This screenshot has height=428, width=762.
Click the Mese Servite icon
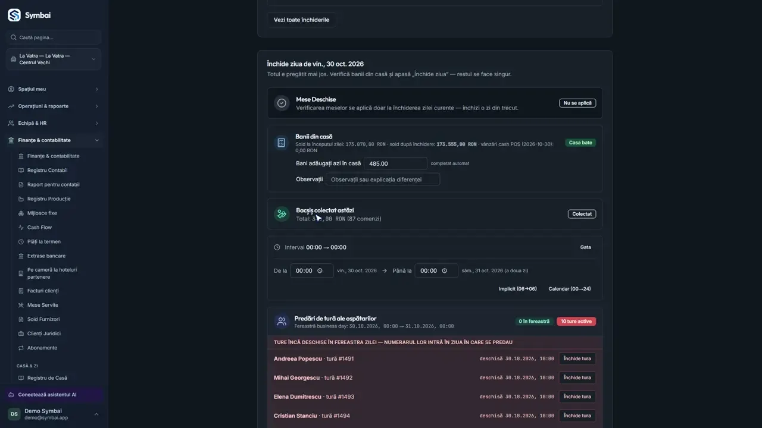(21, 305)
